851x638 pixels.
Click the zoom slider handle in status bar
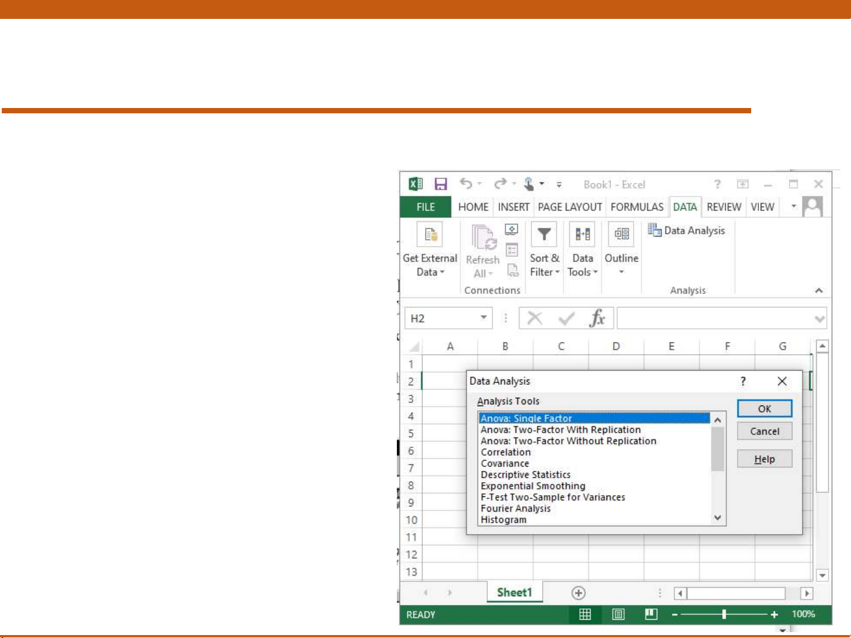724,614
